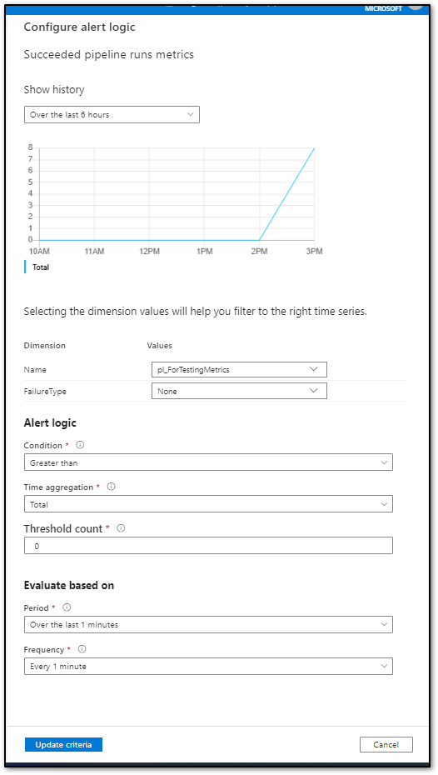
Task: Click the Update criteria button
Action: pyautogui.click(x=63, y=744)
